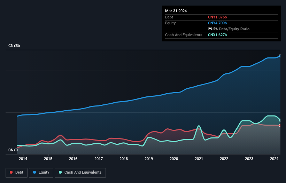The width and height of the screenshot is (286, 183).
Task: Select the 2019 x-axis year label
Action: click(x=149, y=159)
